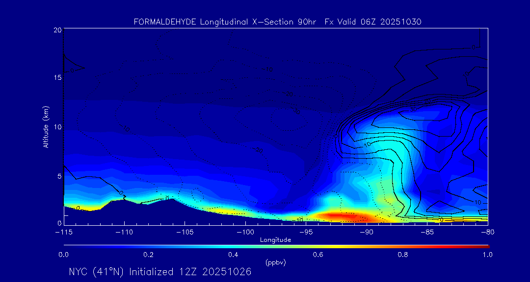Image resolution: width=530 pixels, height=282 pixels.
Task: Click the 5 km altitude tick label
Action: pos(58,176)
